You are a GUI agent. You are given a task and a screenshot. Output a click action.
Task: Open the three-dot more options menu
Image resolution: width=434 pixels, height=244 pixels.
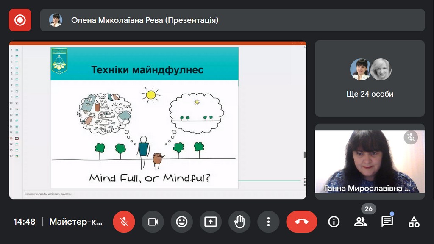coord(268,222)
